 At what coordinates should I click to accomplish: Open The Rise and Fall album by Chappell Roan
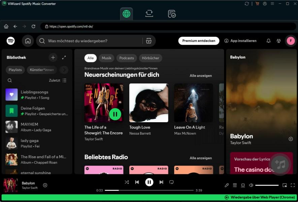tap(37, 160)
